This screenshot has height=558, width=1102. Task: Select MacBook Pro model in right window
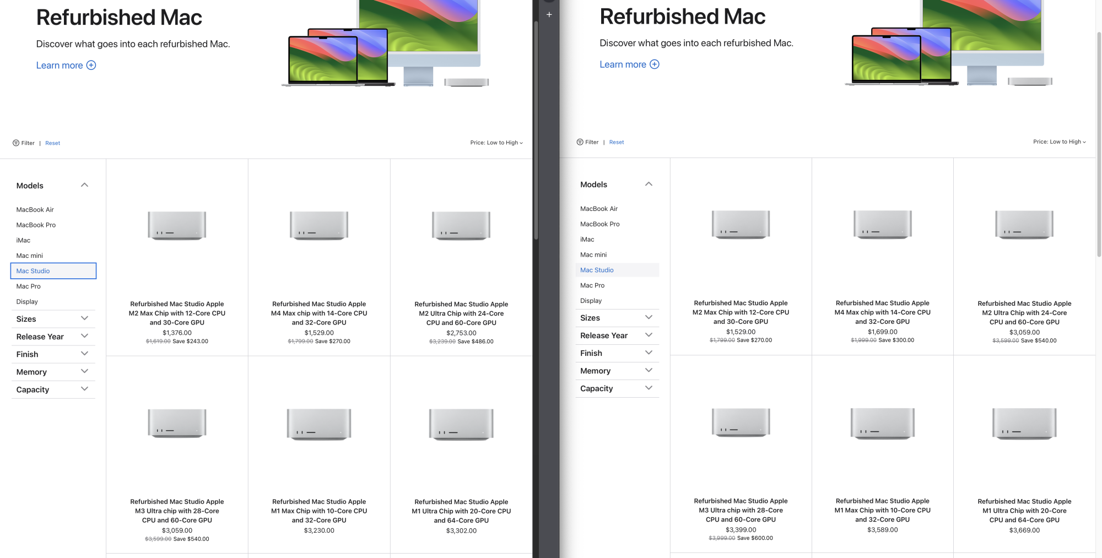pos(600,224)
